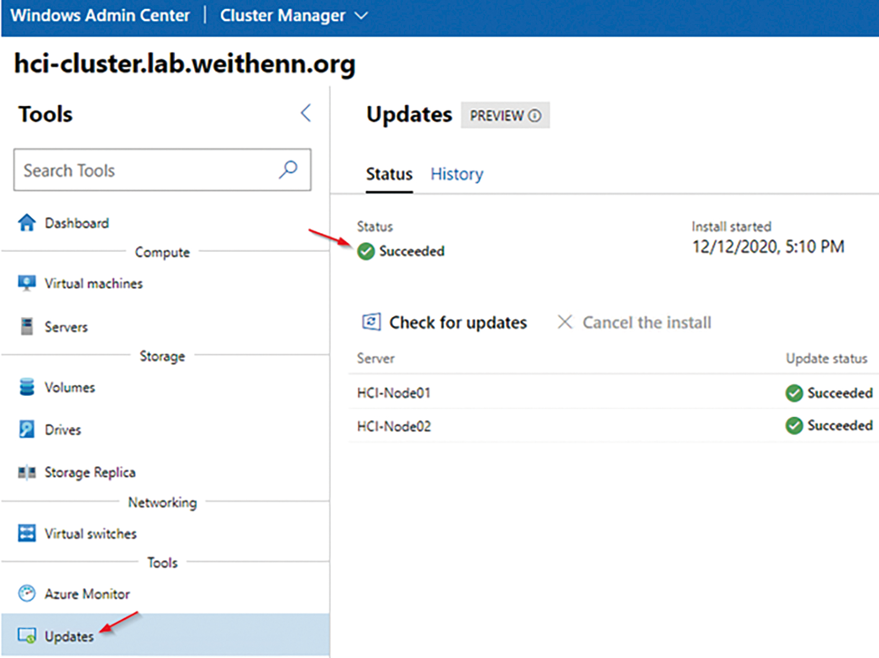Click the install date 12/12/2020, 5:10 PM

[768, 247]
